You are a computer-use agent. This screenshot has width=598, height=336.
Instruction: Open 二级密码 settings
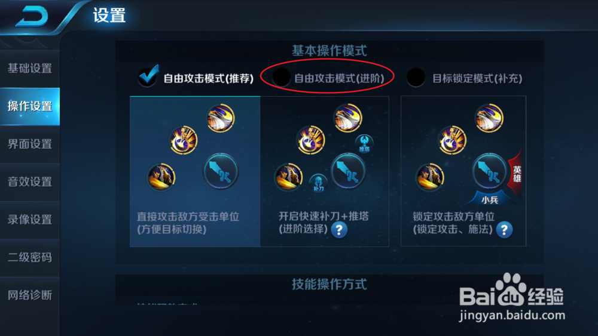pos(30,258)
